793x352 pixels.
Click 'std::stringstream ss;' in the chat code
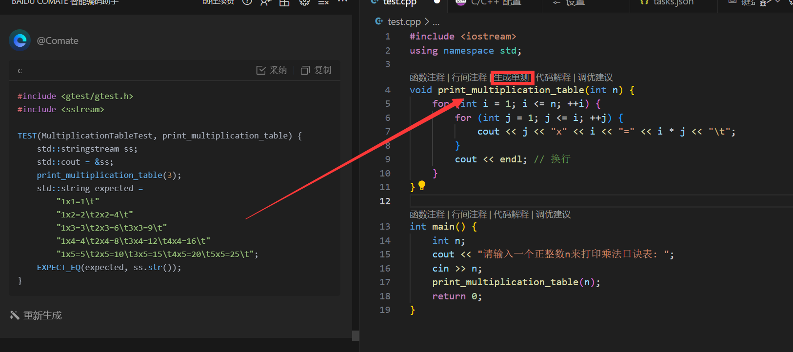point(87,149)
